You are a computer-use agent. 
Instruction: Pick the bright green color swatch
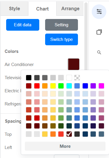[x=61, y=86]
